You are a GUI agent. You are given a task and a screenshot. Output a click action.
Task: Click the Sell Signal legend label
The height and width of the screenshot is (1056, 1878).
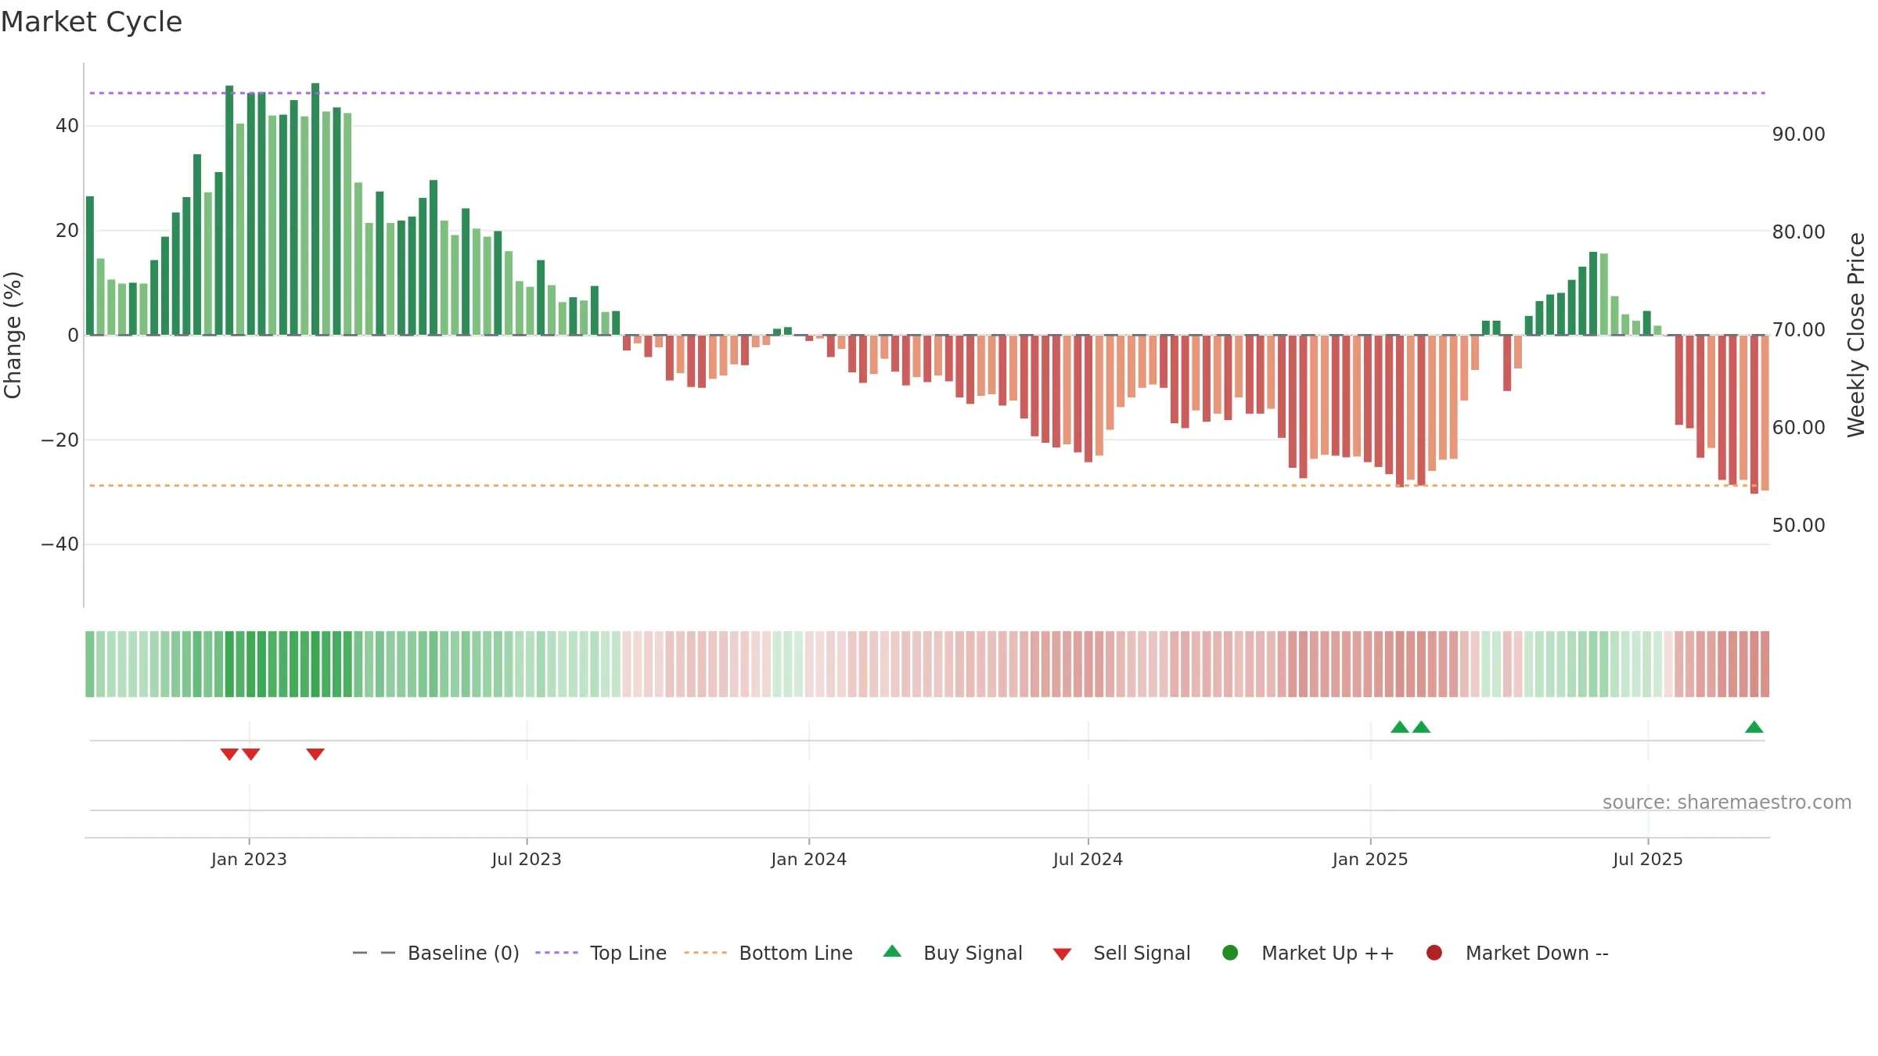click(x=1142, y=953)
